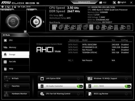The image size is (135, 101).
Task: Select A-XMP profile 1
Action: point(44,22)
